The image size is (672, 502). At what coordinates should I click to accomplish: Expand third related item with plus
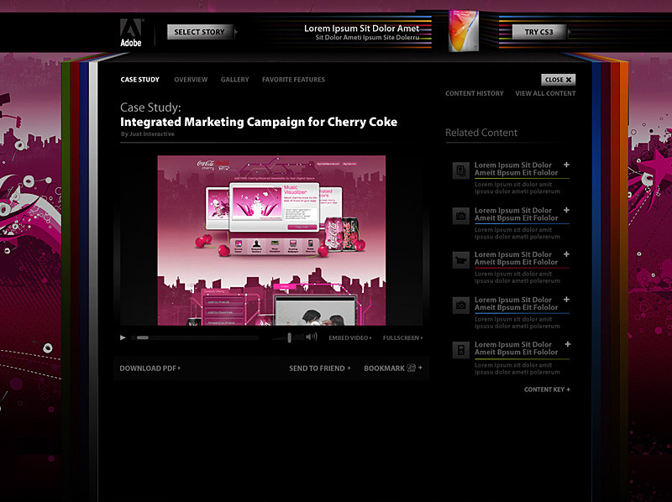coord(566,254)
